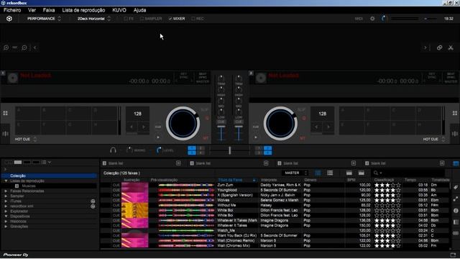
Task: Click deck 1 CUE button
Action: pyautogui.click(x=158, y=127)
